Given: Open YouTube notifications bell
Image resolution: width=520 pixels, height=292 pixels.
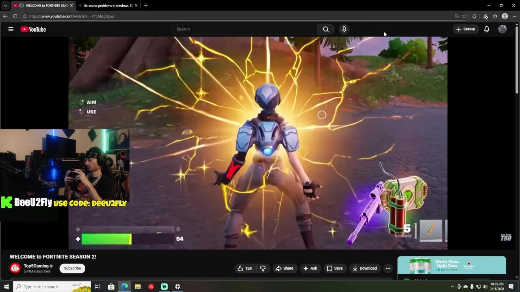Looking at the screenshot, I should (486, 29).
